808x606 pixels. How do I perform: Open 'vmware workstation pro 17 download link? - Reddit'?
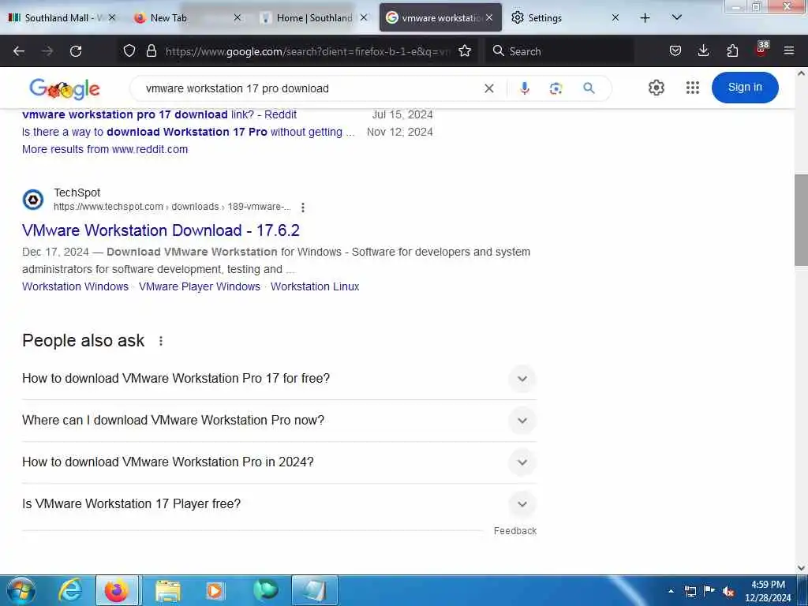click(159, 114)
